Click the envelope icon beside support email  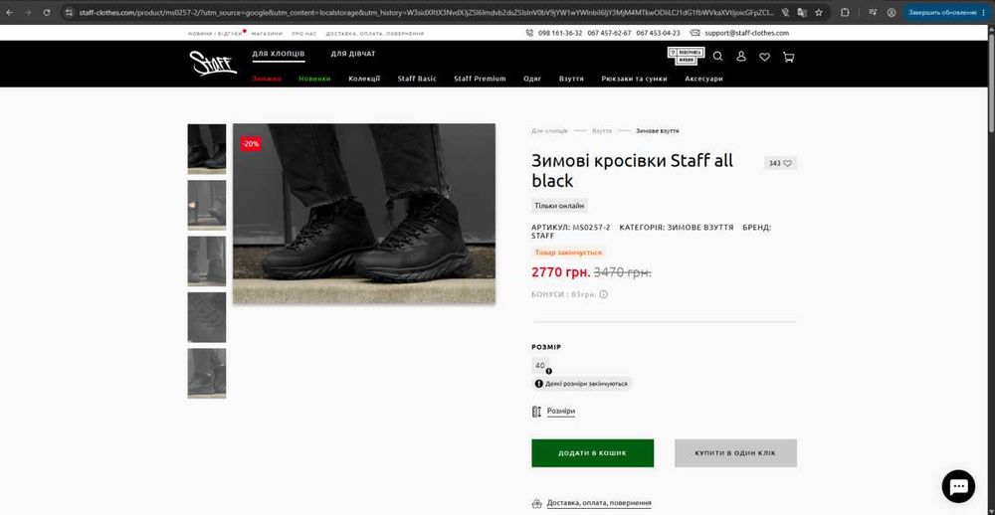(x=695, y=33)
